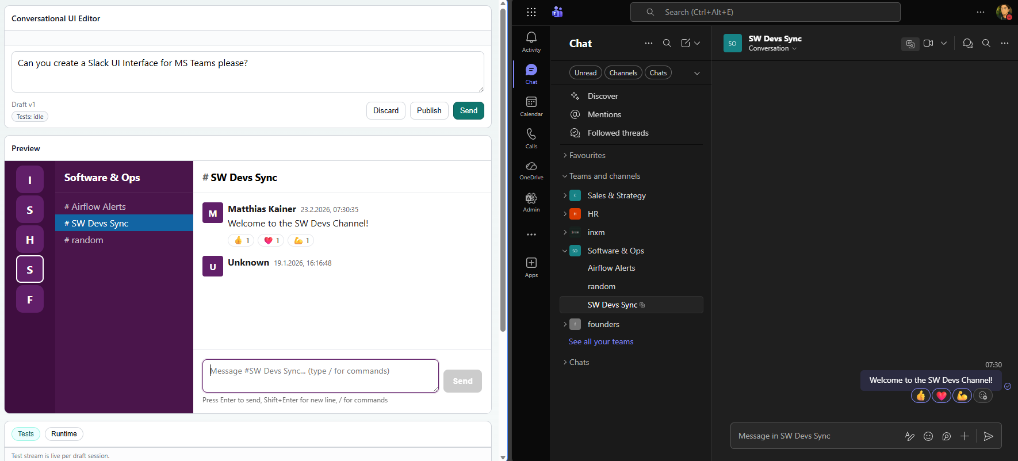
Task: Open meeting options dropdown next to video icon
Action: [x=944, y=43]
